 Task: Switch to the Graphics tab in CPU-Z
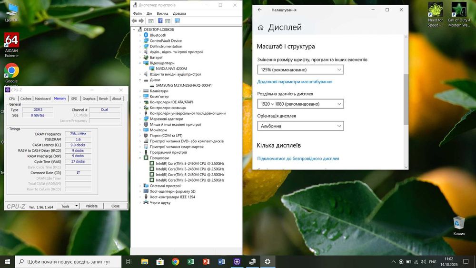pyautogui.click(x=89, y=99)
